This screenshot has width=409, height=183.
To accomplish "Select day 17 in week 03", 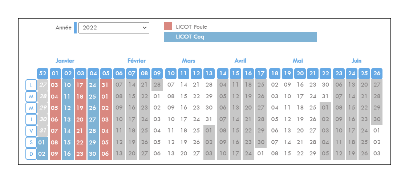I will [80, 85].
